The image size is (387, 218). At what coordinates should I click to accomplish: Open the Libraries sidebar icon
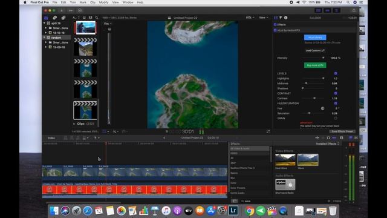point(46,18)
